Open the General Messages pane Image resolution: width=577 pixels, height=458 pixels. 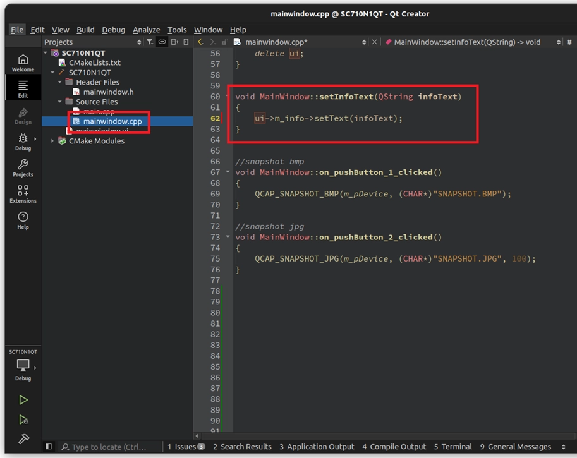coord(516,447)
